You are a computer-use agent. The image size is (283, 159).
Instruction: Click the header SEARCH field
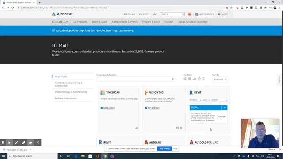172,14
